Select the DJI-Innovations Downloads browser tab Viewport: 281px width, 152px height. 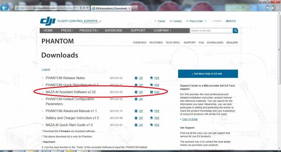click(x=111, y=8)
